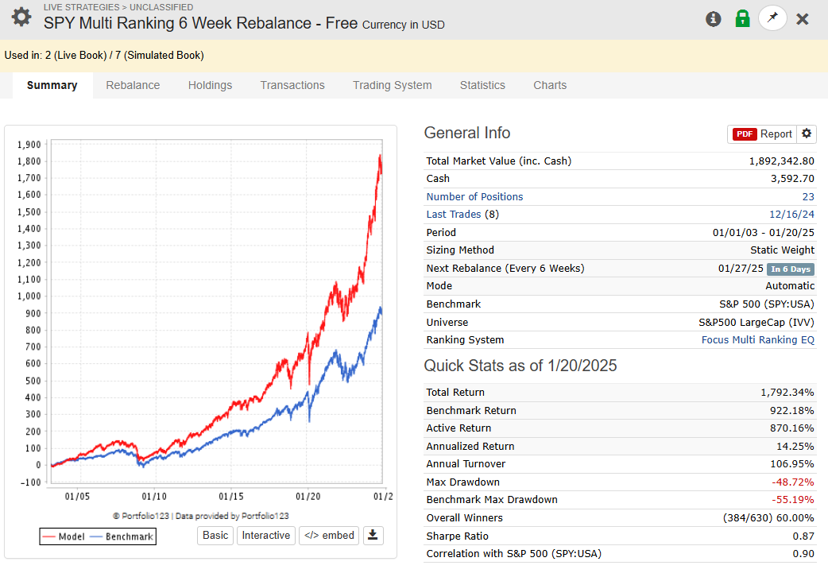The image size is (828, 577).
Task: Click the In 6 Days badge
Action: 790,269
